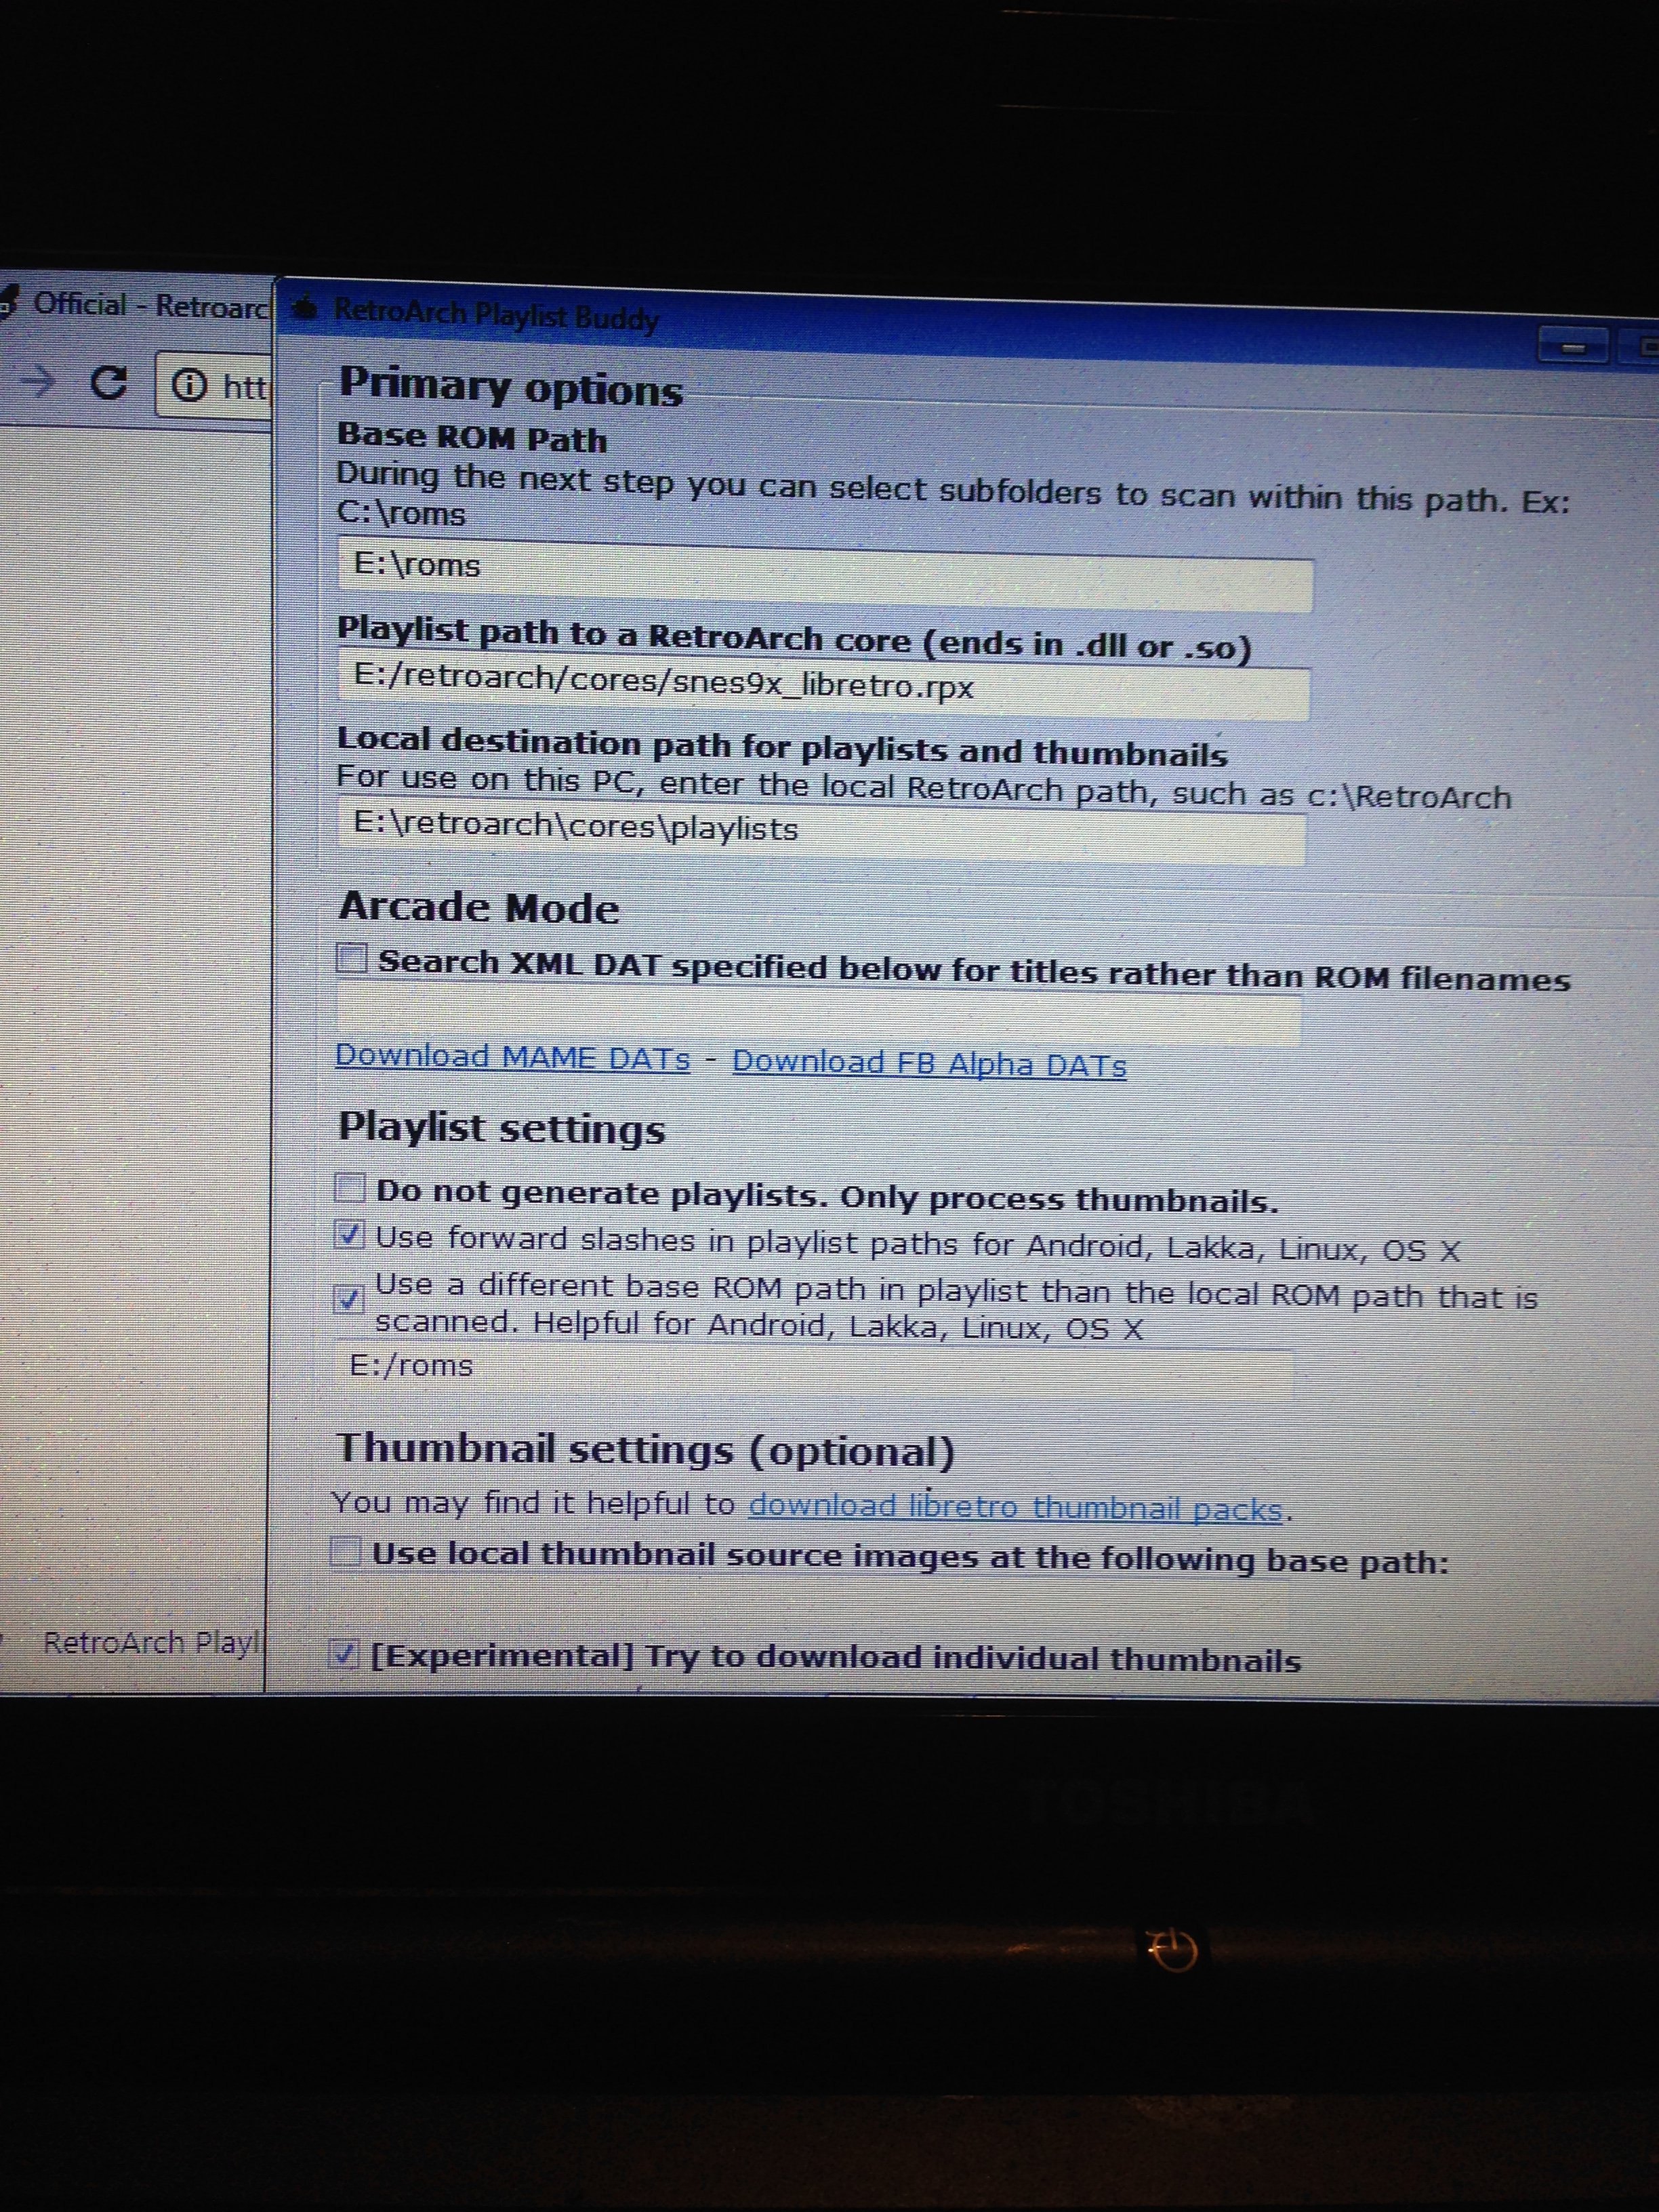Check 'Do not generate playlists' option

tap(349, 1188)
